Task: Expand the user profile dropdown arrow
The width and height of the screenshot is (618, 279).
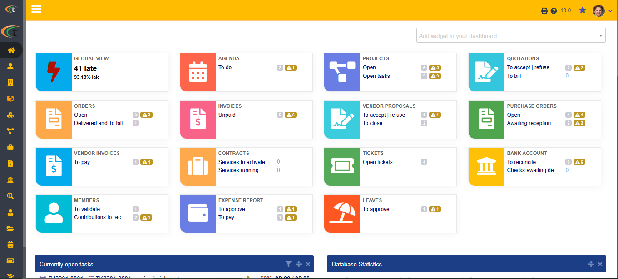Action: tap(610, 11)
